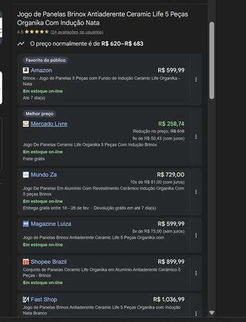
Task: Click the Amazon store logo icon
Action: (x=26, y=70)
